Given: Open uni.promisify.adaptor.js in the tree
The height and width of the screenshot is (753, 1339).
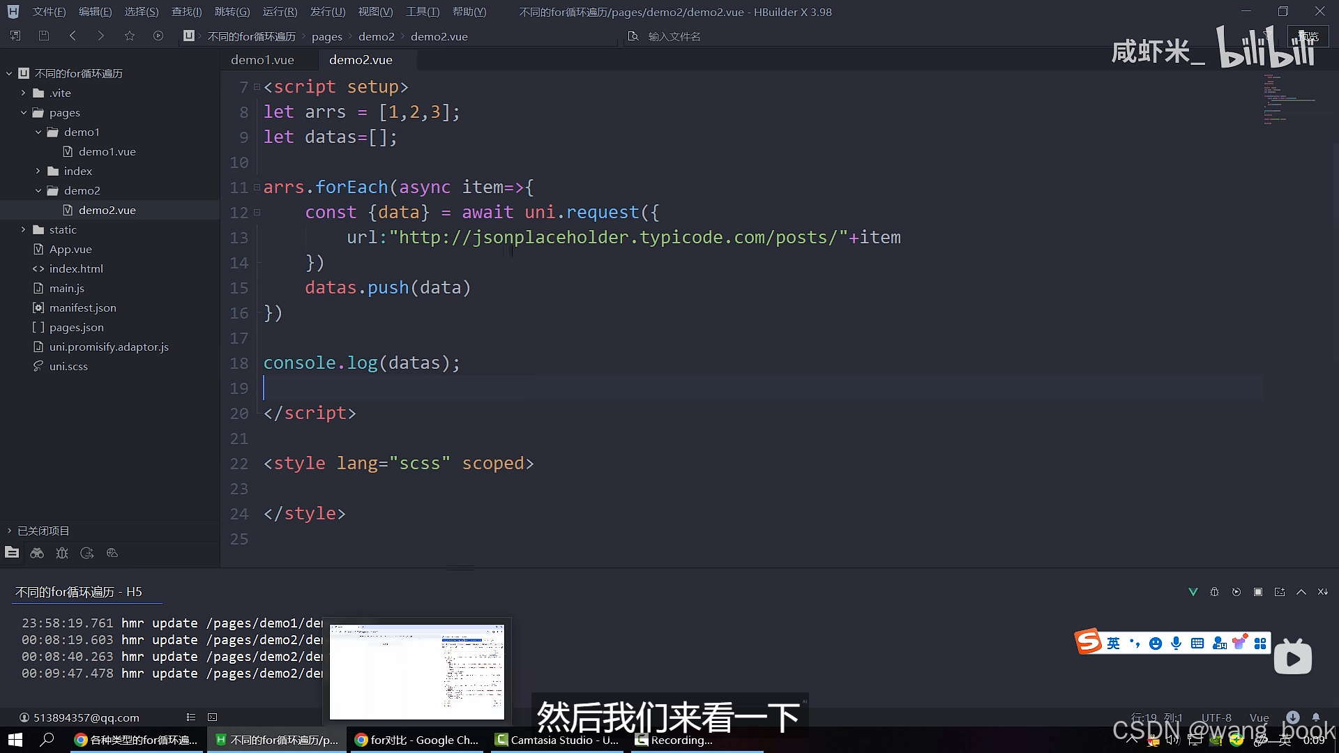Looking at the screenshot, I should click(109, 347).
